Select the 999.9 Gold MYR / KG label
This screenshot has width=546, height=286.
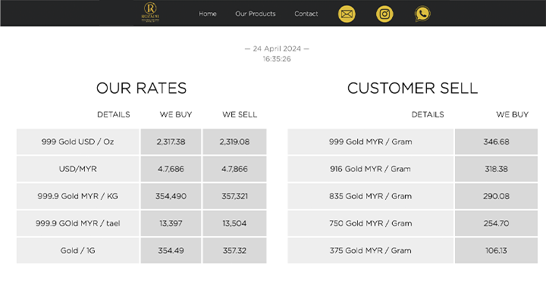point(77,196)
